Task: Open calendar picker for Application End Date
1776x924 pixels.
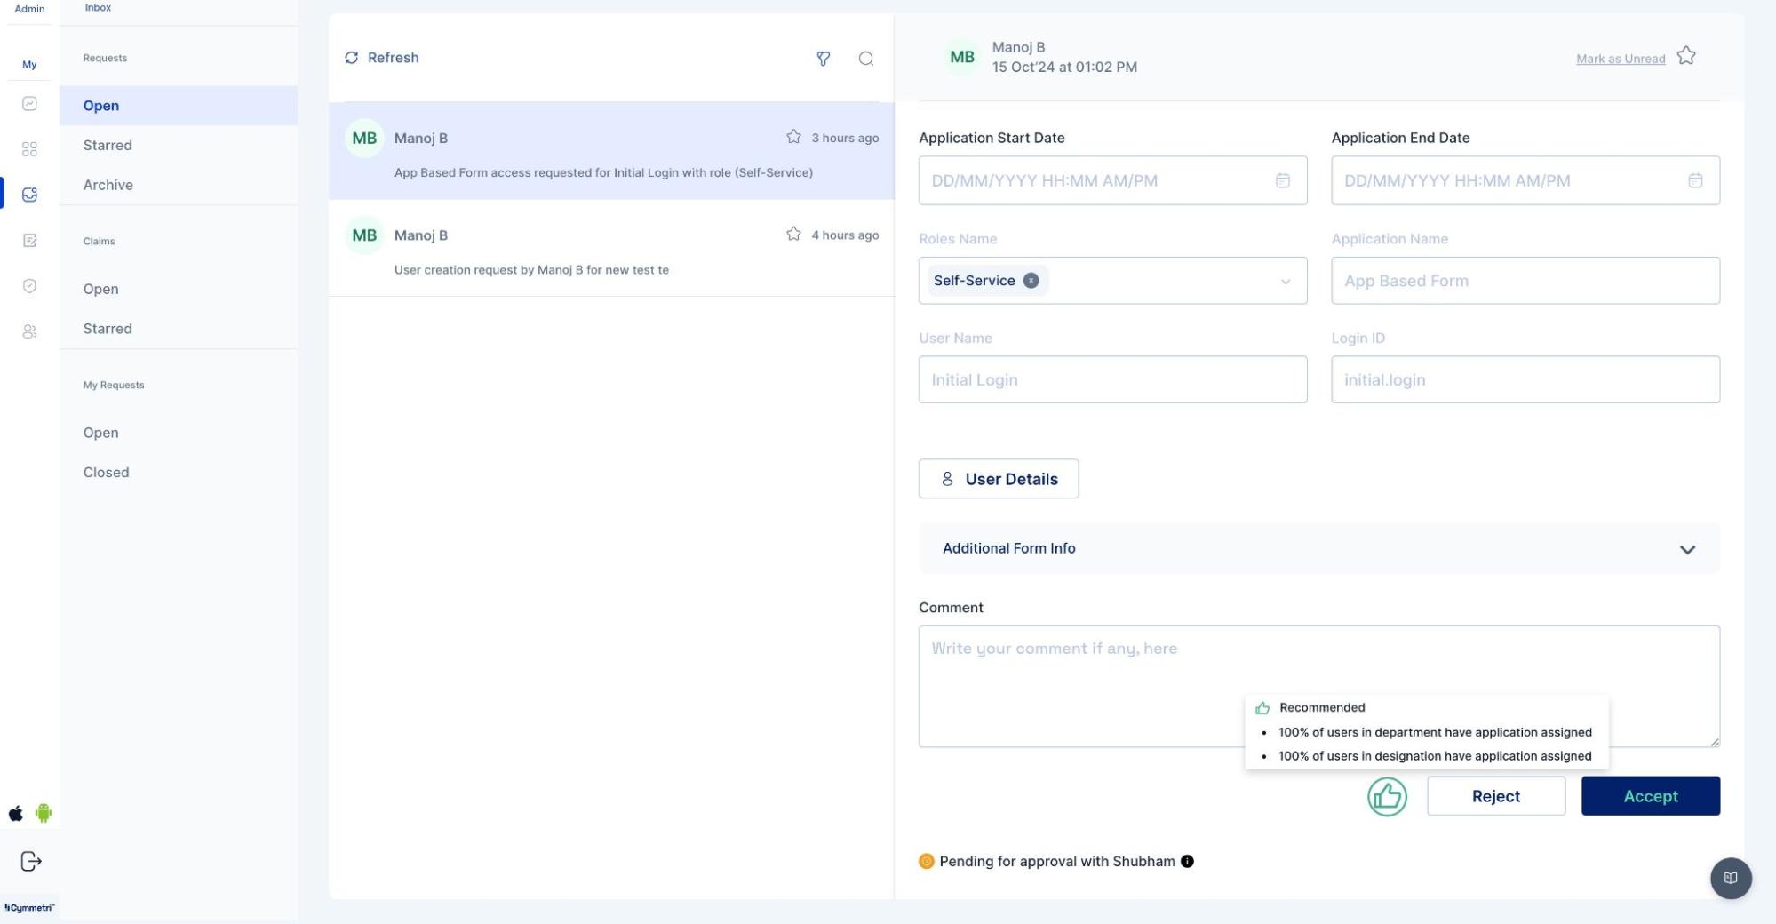Action: [1694, 180]
